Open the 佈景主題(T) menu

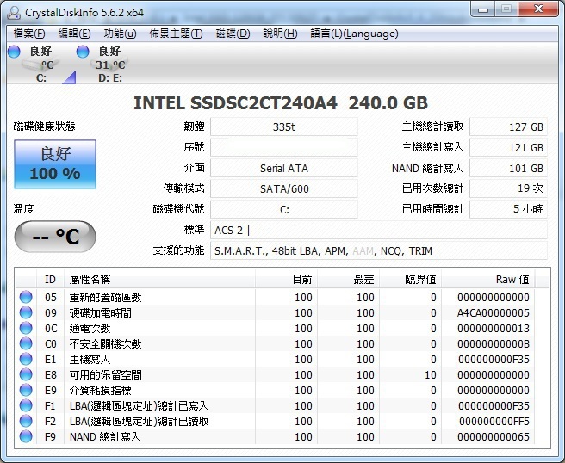pyautogui.click(x=176, y=34)
